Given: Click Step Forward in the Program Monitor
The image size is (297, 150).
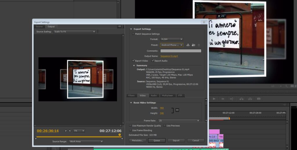Looking at the screenshot, I should pos(223,99).
